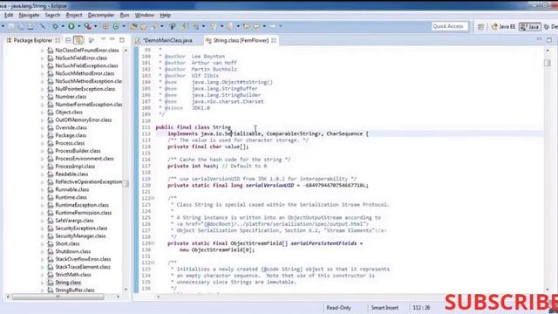Toggle code folding at line 132
Image resolution: width=558 pixels, height=314 pixels.
point(153,263)
